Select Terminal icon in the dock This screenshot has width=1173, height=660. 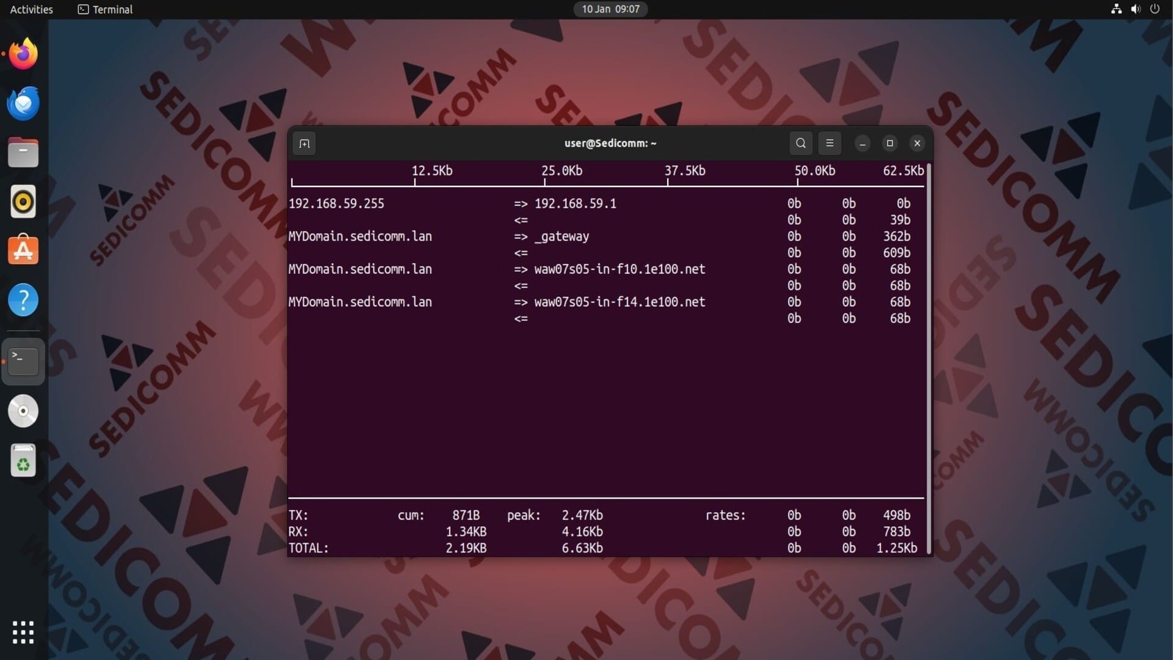tap(23, 361)
